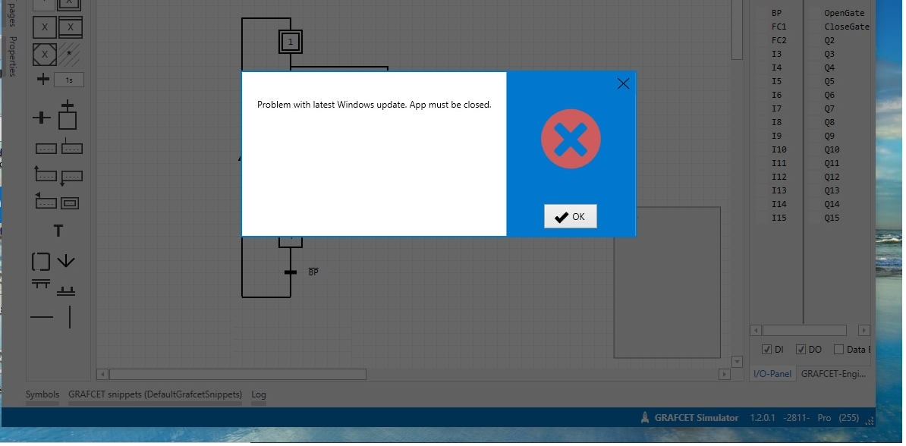Select the plain step symbol marked X
Viewport: 906px width, 446px height.
point(45,27)
